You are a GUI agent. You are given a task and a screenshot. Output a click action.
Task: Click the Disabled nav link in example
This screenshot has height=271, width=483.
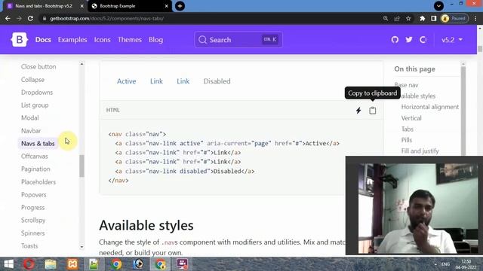click(217, 81)
